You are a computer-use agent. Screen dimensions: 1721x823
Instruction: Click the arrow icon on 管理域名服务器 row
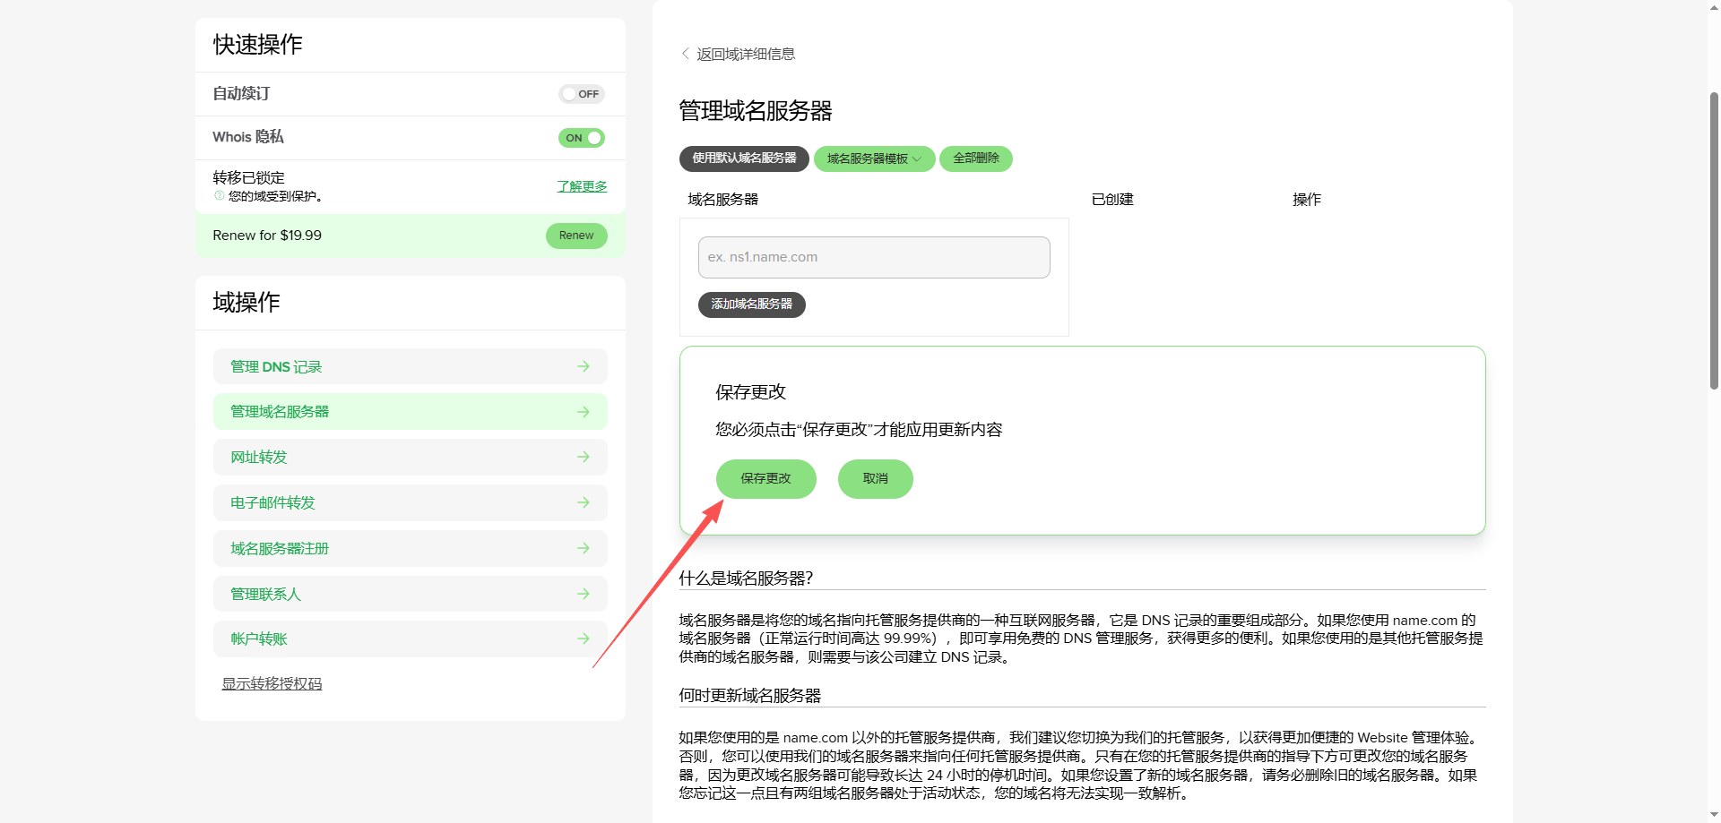pos(584,412)
